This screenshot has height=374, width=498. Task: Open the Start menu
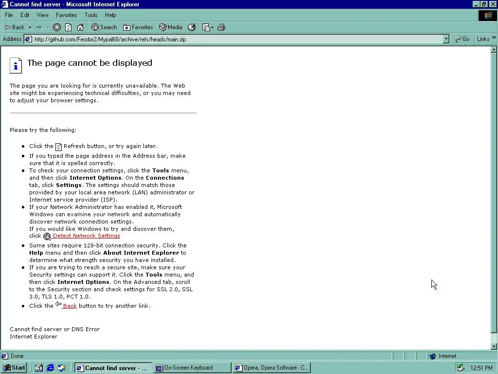(x=14, y=368)
